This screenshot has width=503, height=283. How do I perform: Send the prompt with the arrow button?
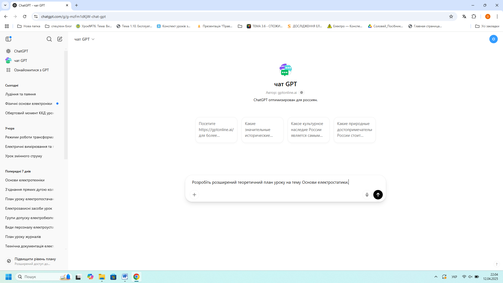(378, 195)
